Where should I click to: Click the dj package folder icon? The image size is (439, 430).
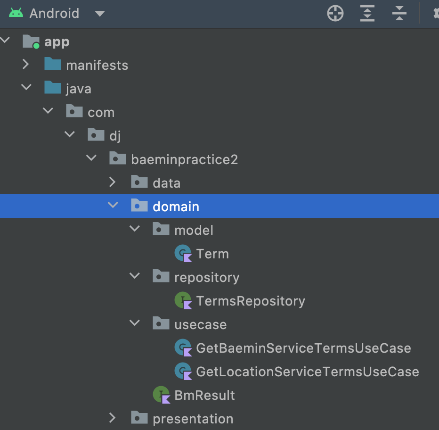click(96, 134)
